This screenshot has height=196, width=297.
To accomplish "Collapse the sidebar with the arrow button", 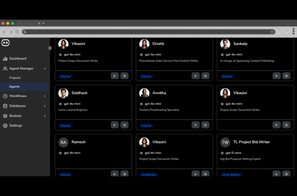I will [x=50, y=48].
